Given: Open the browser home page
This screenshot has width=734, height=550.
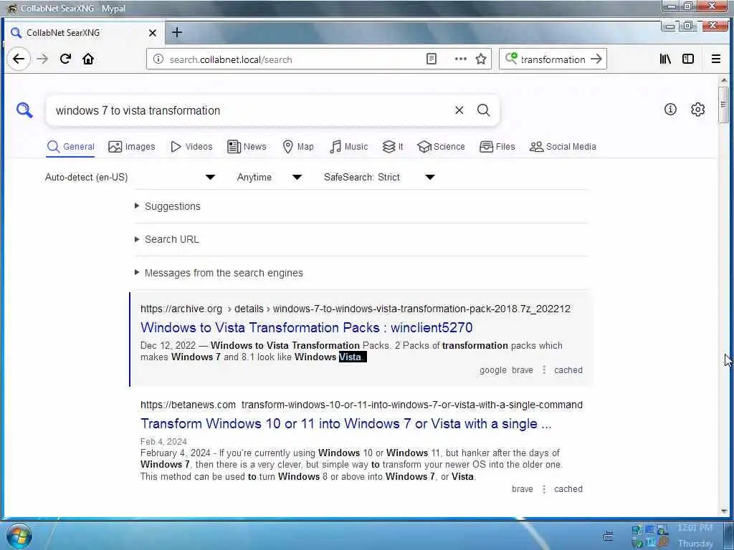Looking at the screenshot, I should coord(88,59).
